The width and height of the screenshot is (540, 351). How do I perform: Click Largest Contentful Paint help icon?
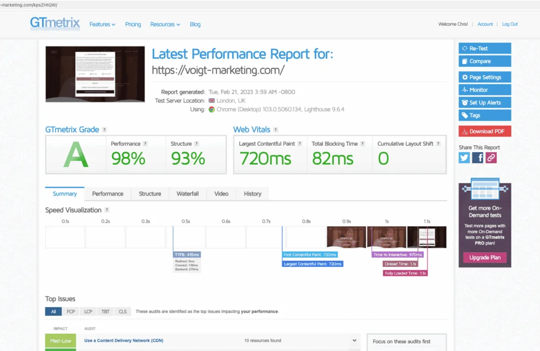(x=300, y=144)
